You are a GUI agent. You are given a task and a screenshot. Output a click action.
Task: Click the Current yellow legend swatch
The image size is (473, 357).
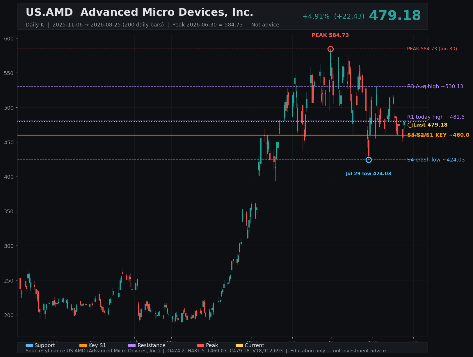(x=239, y=345)
